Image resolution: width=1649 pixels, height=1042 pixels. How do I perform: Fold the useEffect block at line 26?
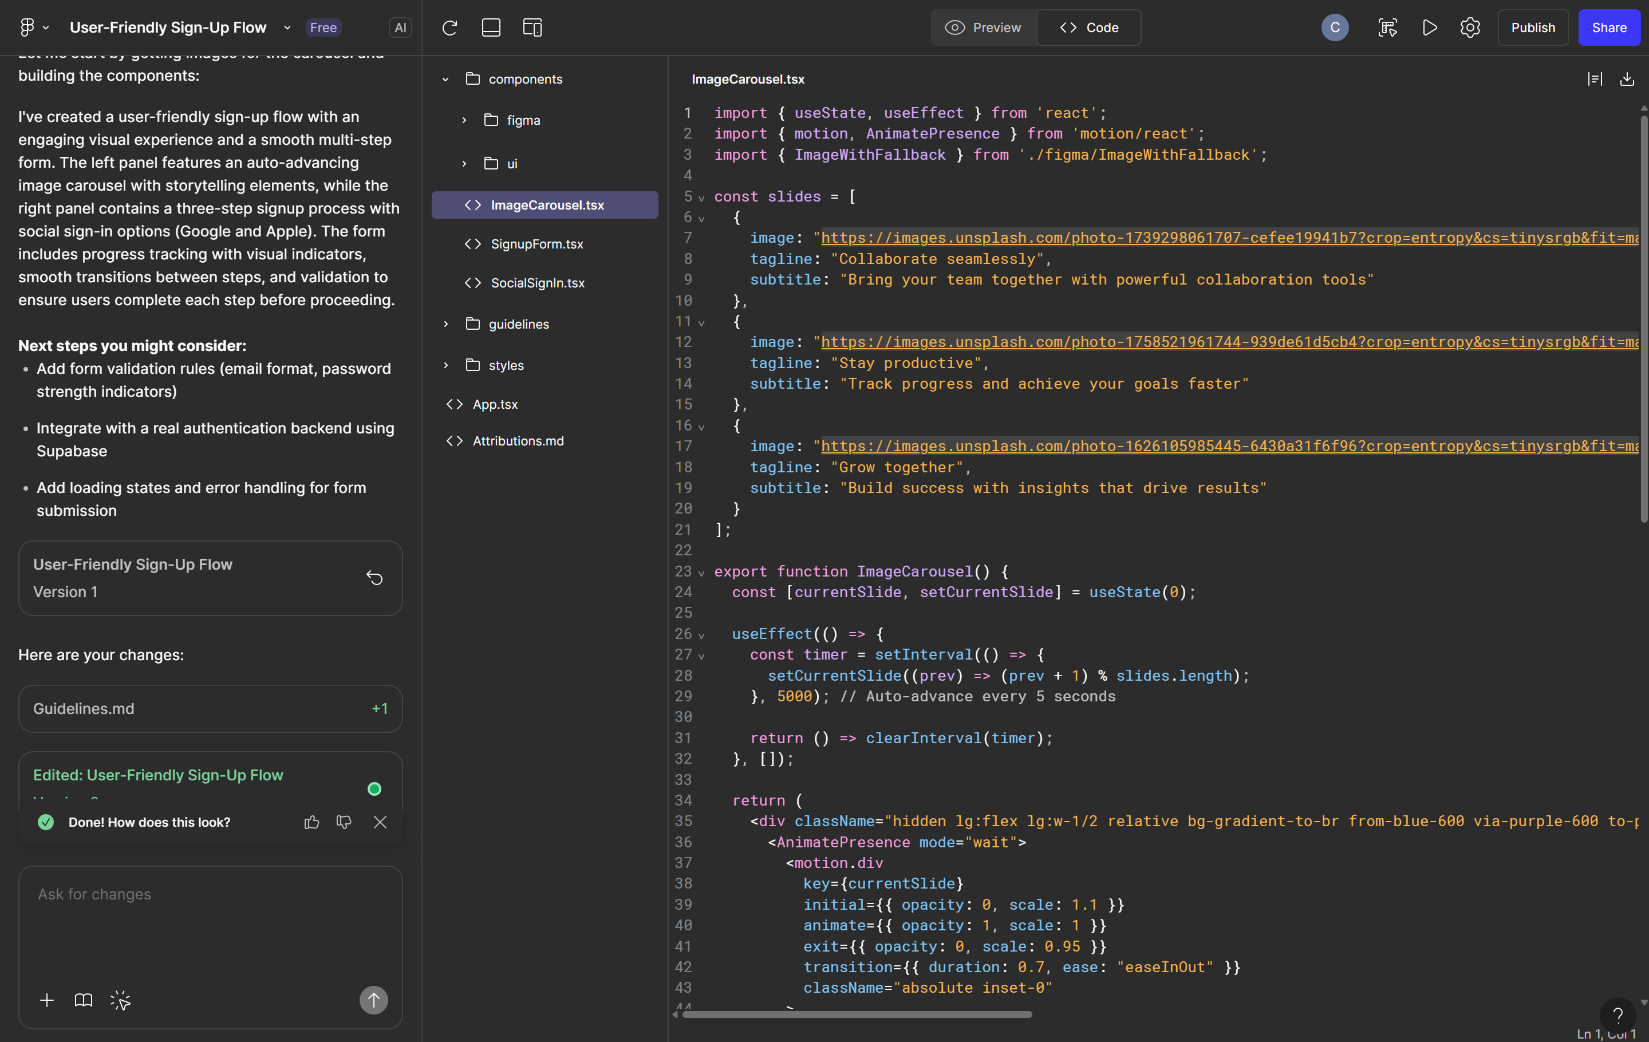pyautogui.click(x=701, y=636)
